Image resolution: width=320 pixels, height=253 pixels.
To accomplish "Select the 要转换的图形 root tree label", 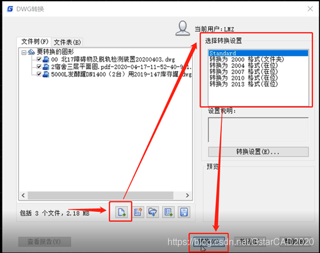I will click(x=55, y=52).
